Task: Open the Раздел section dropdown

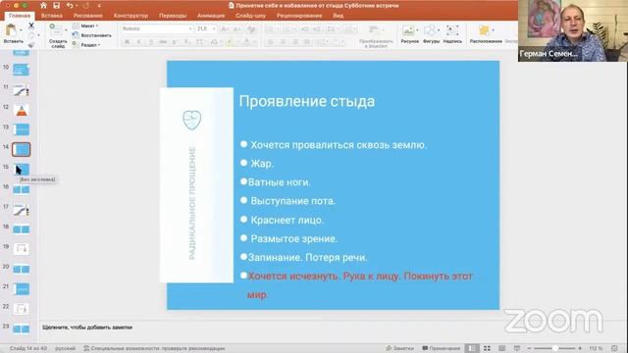Action: point(86,45)
